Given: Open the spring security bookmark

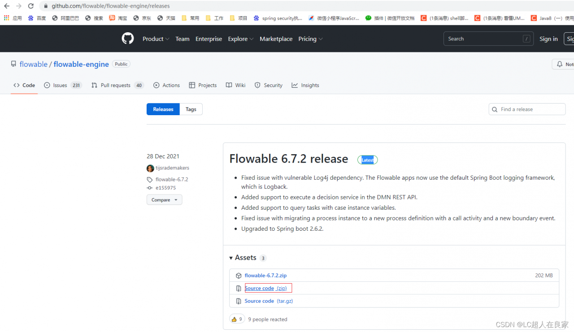Looking at the screenshot, I should [x=278, y=18].
